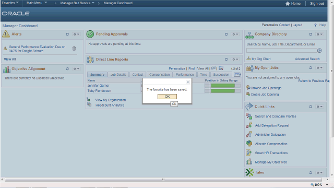
Task: Switch to the Contact tab
Action: point(138,74)
